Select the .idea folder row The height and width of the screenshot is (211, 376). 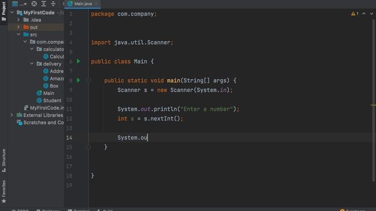(x=36, y=20)
